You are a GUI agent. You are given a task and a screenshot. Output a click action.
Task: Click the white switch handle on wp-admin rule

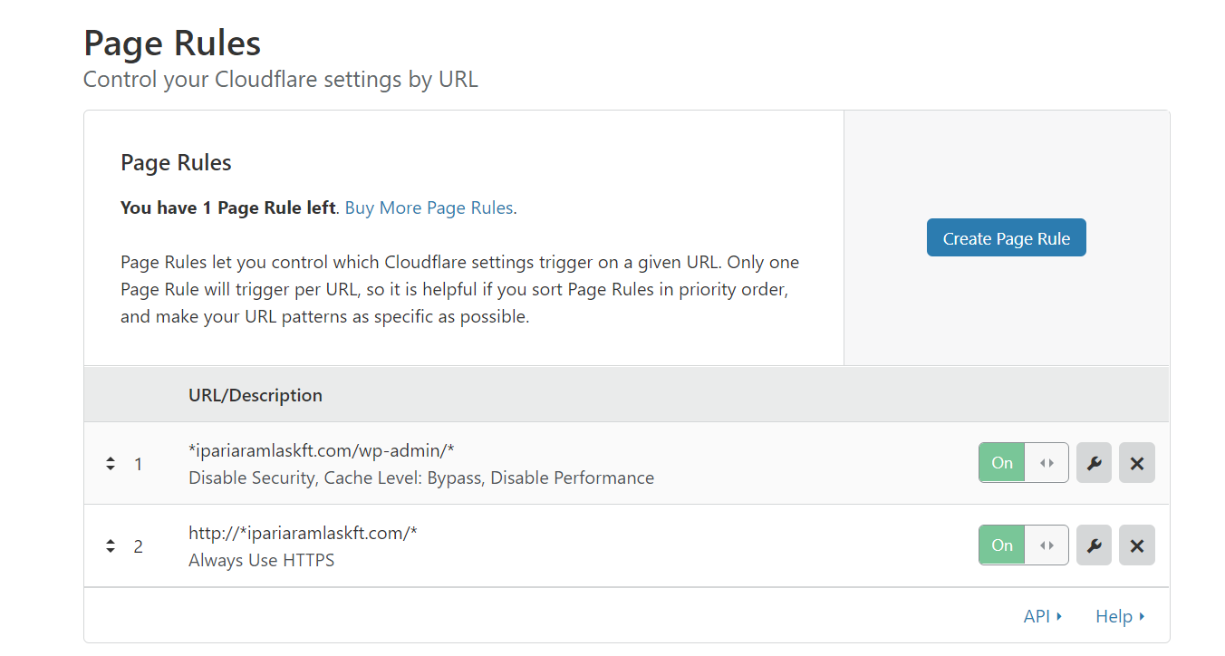pyautogui.click(x=1047, y=463)
